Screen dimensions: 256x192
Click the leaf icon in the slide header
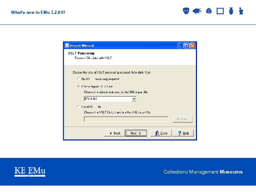coord(209,11)
